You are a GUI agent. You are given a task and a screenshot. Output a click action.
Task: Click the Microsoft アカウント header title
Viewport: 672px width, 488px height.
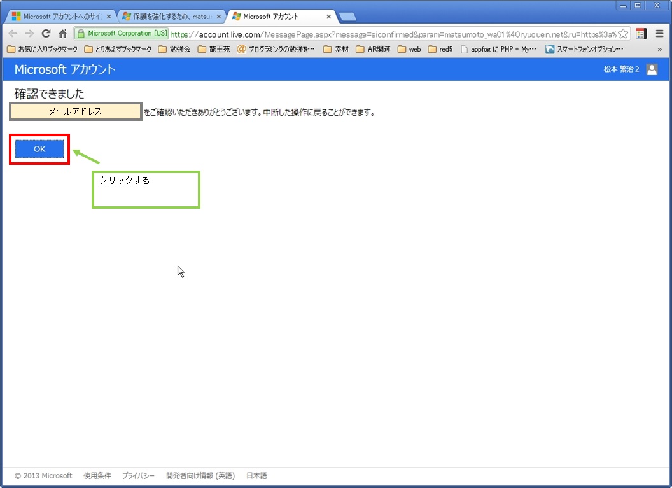point(65,69)
